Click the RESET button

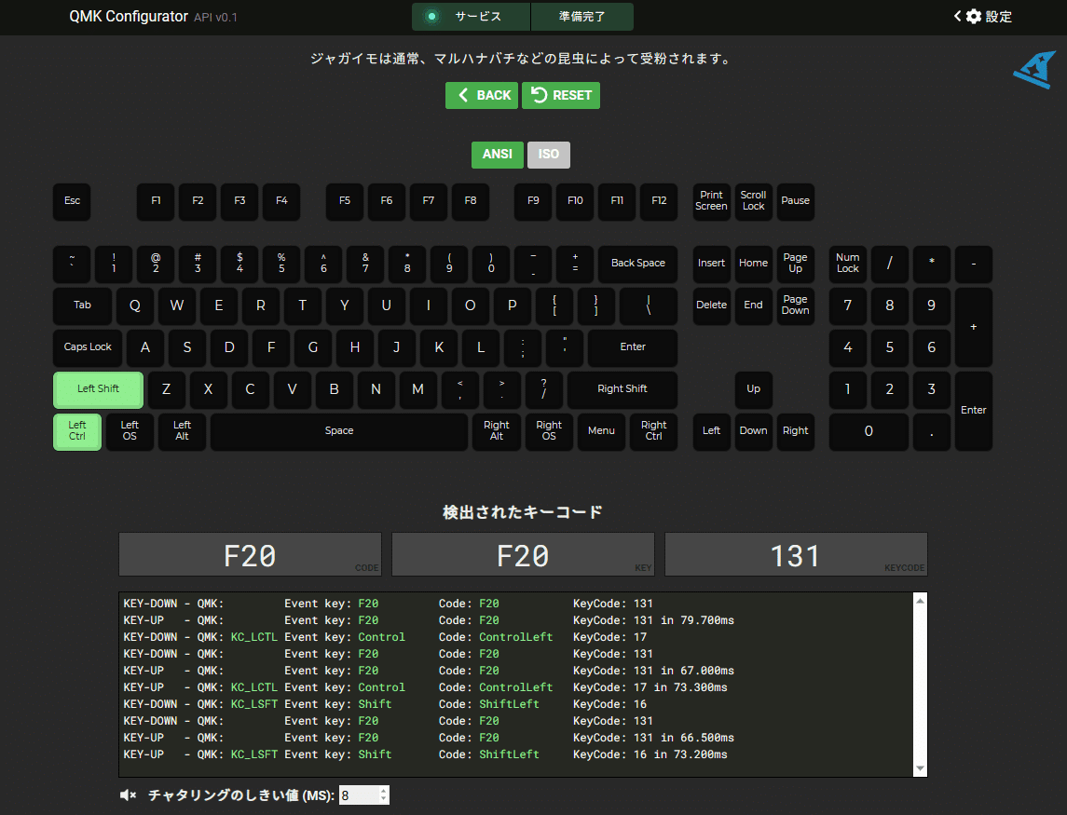click(561, 95)
